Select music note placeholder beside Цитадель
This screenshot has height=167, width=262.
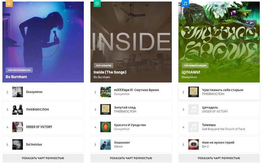pyautogui.click(x=193, y=109)
